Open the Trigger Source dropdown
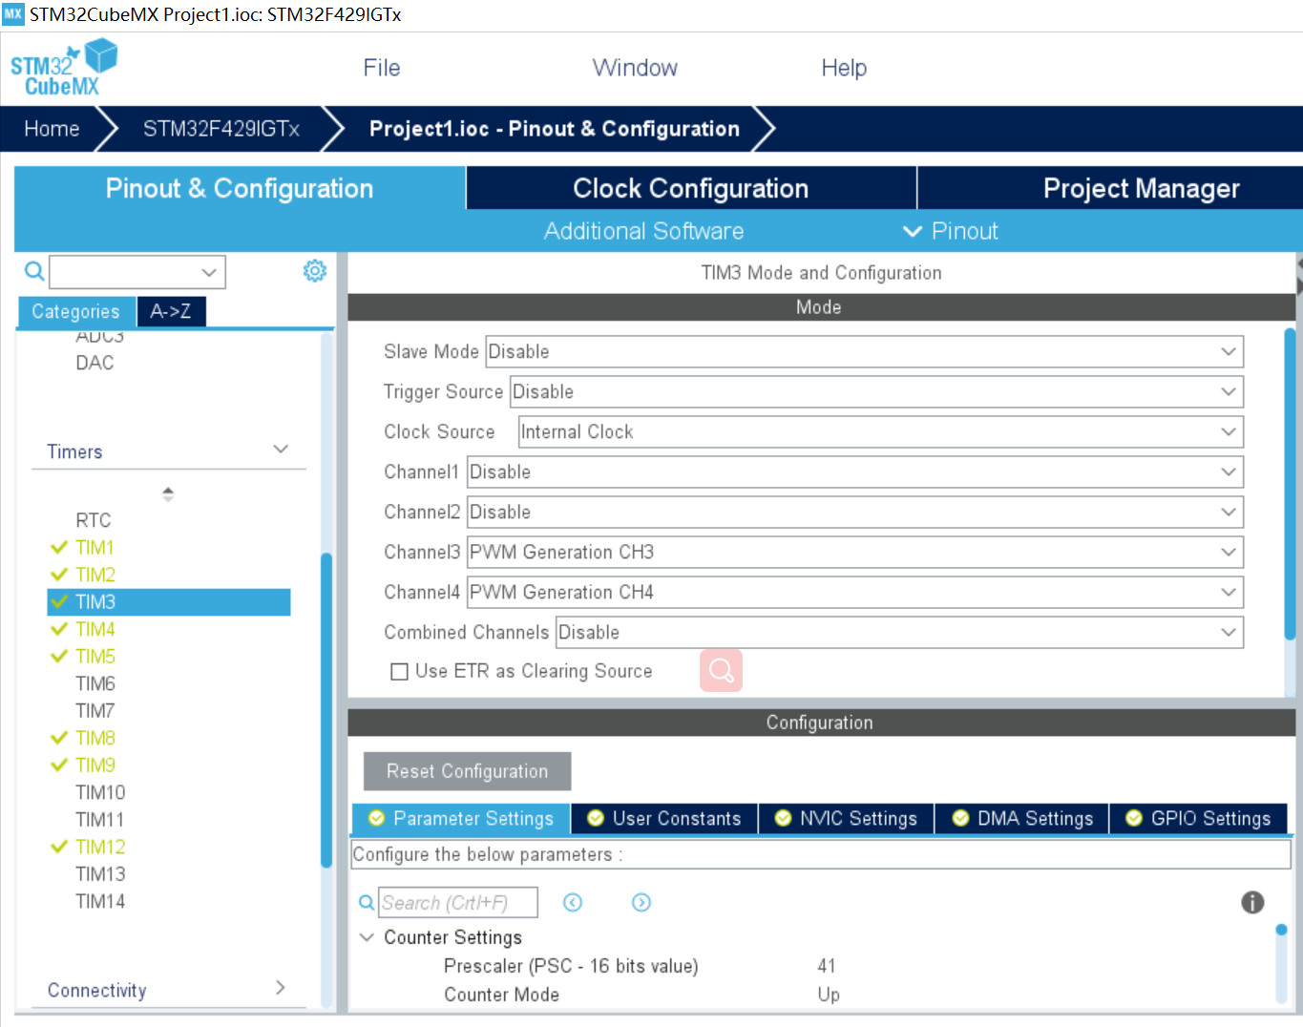 876,391
